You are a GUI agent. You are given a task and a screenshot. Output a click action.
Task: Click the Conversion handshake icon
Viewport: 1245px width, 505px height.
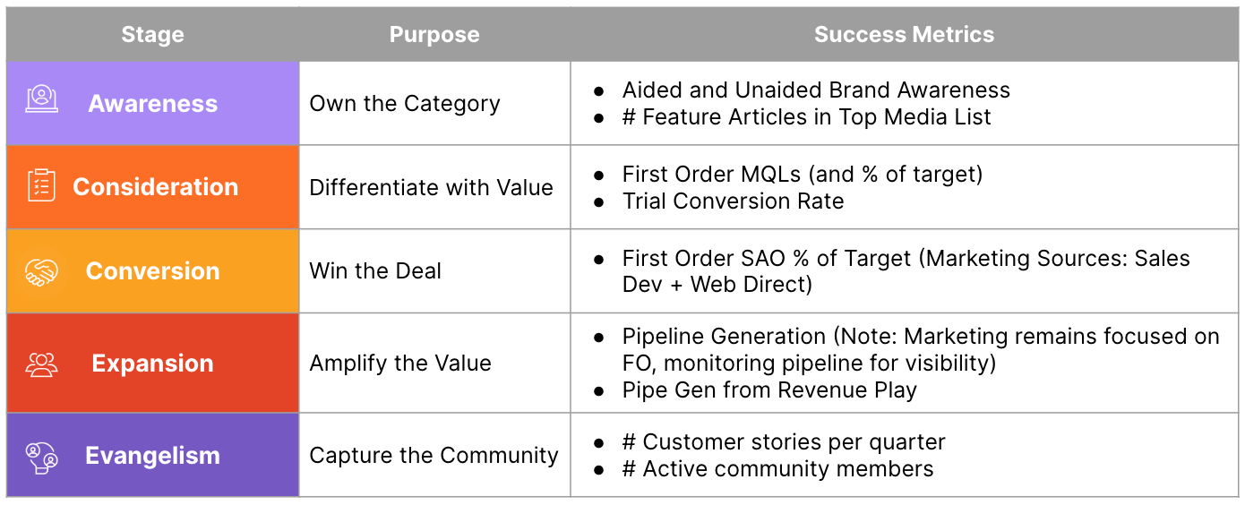tap(41, 272)
